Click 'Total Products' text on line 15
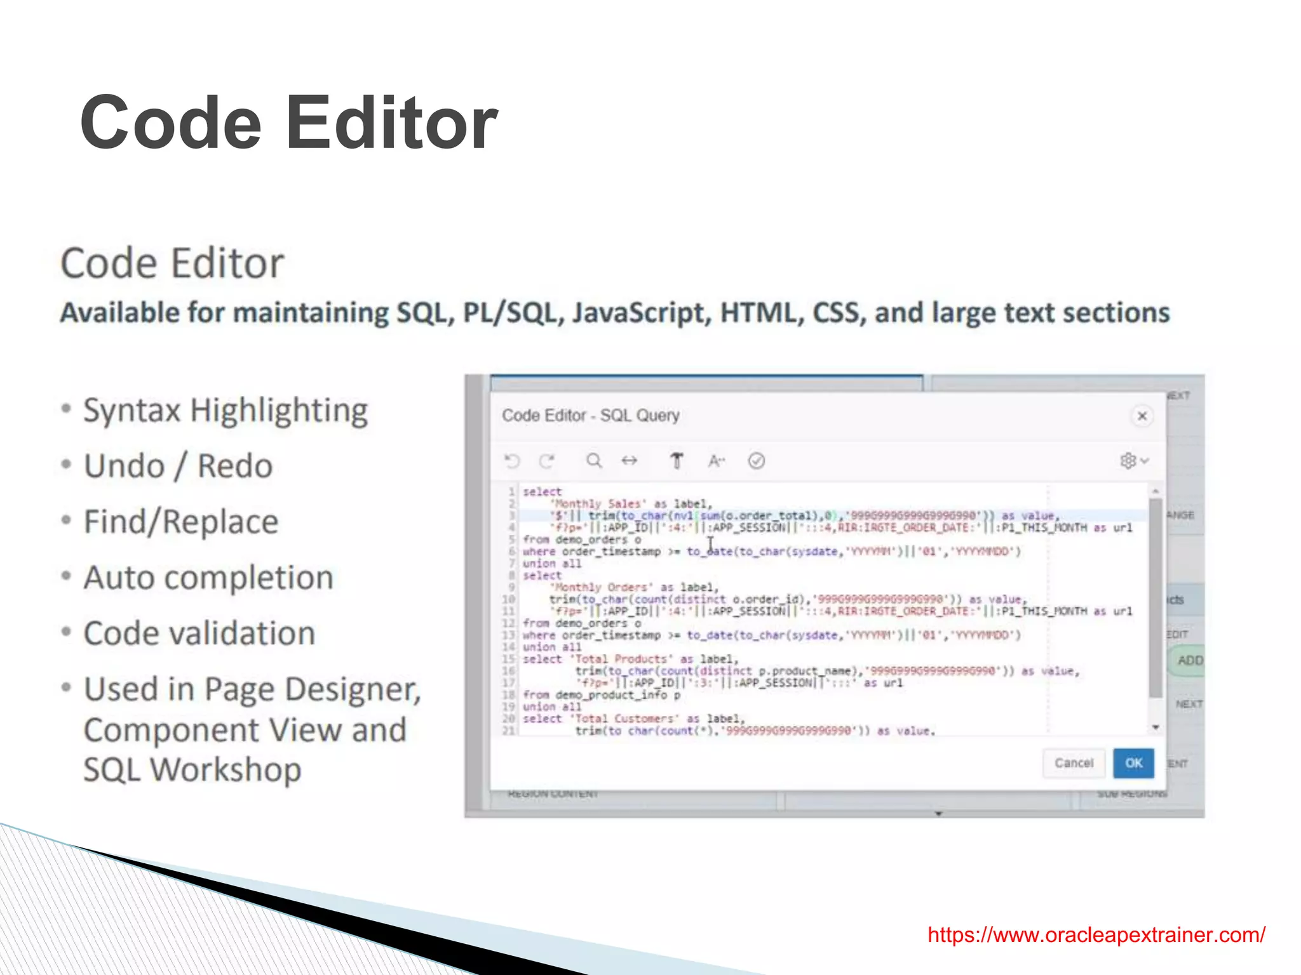Screen dimensions: 1301x975 pos(621,660)
